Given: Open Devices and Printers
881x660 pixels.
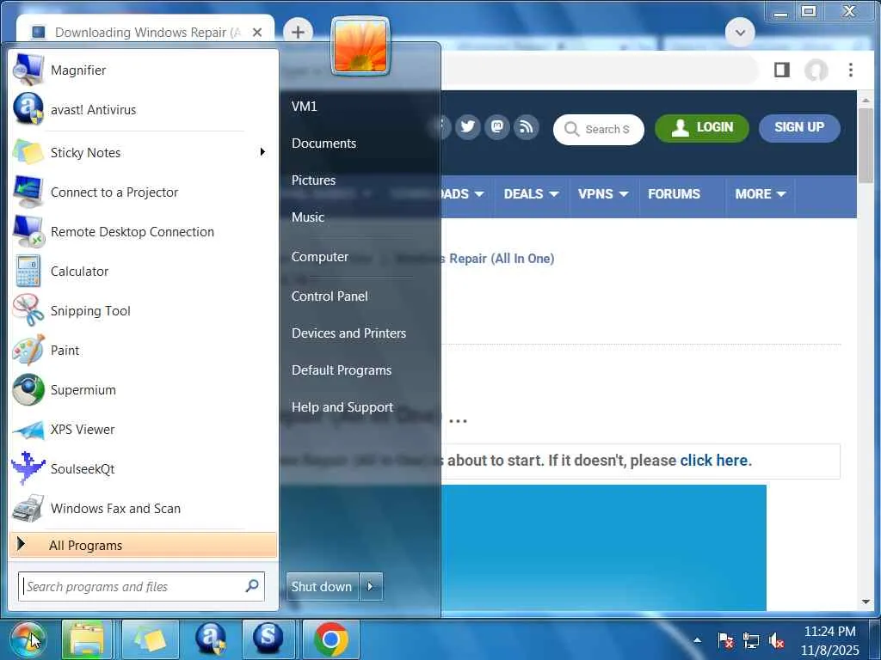Looking at the screenshot, I should [348, 333].
